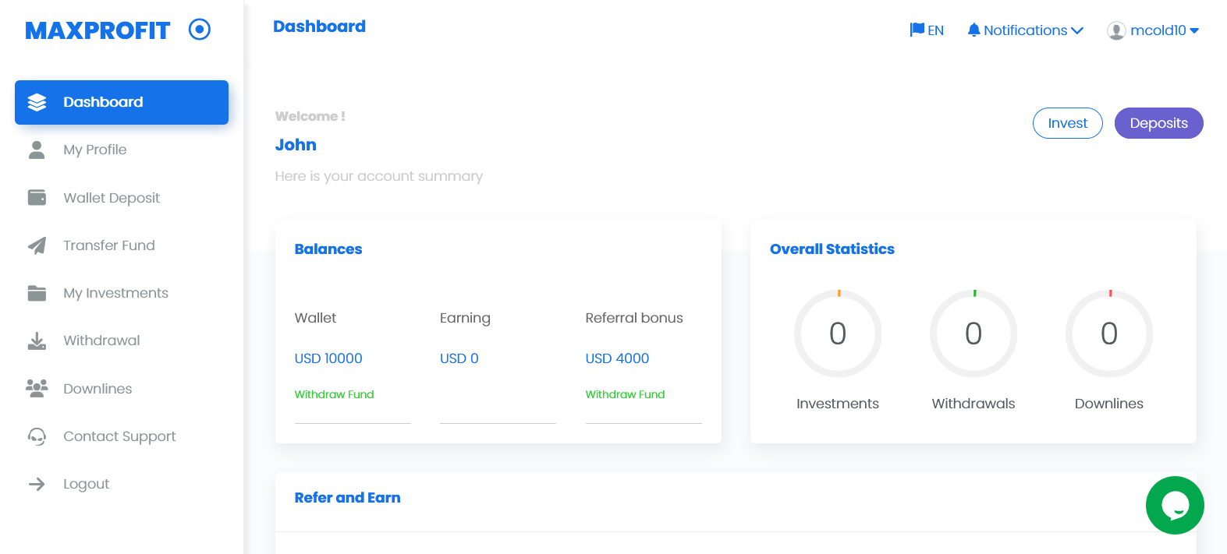Click the Wallet Deposit wallet icon

37,198
